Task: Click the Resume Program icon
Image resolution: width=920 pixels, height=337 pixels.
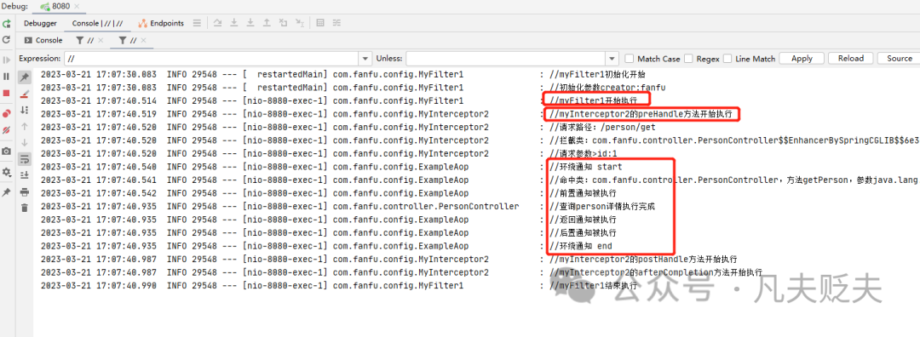Action: [x=7, y=60]
